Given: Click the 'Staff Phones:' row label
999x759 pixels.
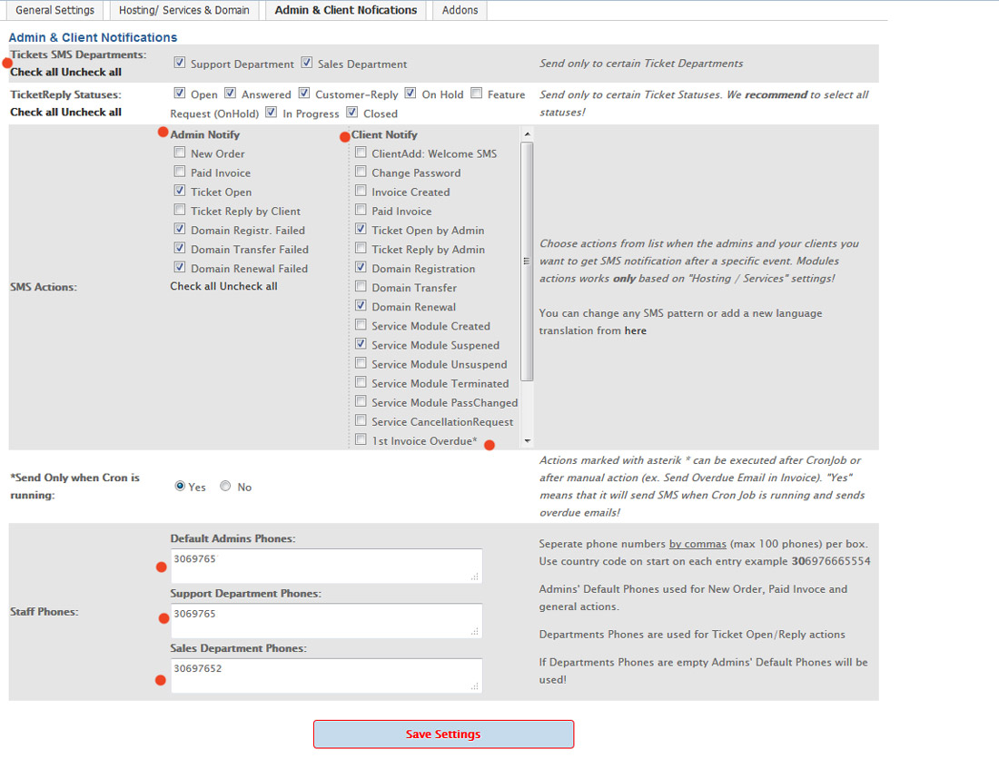Looking at the screenshot, I should [x=44, y=612].
